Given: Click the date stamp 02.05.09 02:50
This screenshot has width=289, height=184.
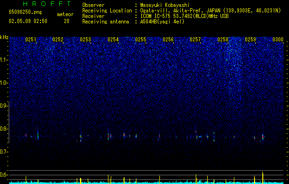Looking at the screenshot, I should pos(28,21).
